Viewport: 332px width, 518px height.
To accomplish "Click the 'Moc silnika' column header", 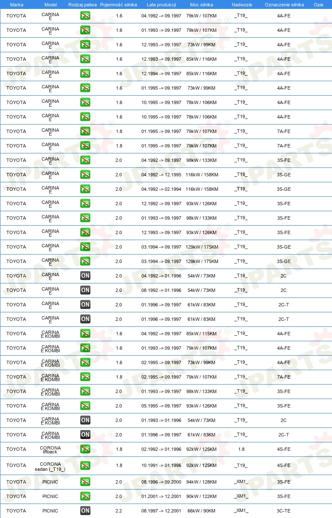I will point(202,5).
